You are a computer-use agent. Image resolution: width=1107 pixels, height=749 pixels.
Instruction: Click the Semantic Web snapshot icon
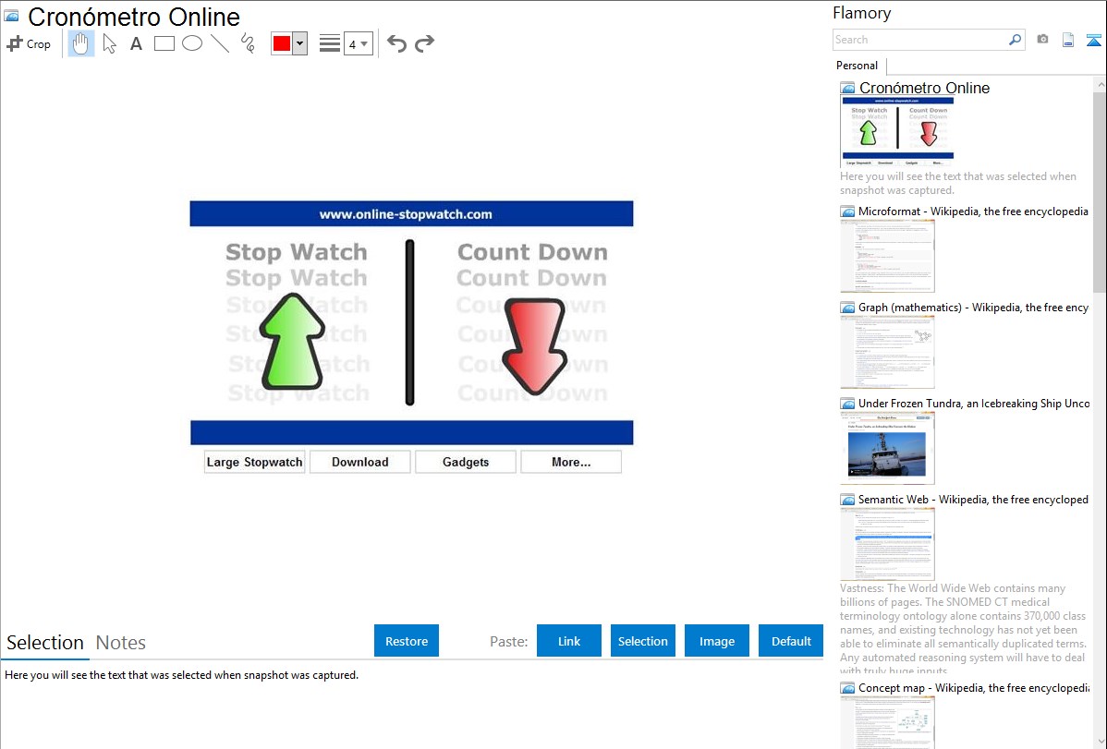[847, 500]
